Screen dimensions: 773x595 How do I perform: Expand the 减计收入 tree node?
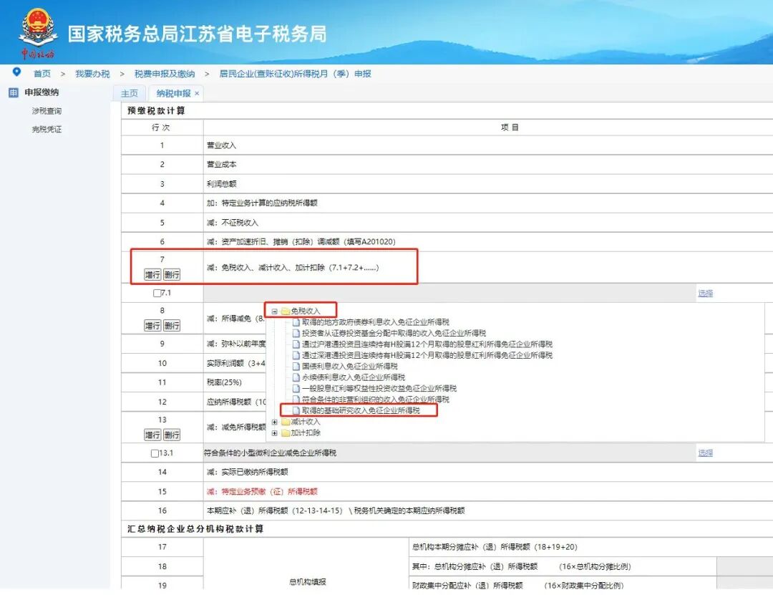tap(275, 422)
